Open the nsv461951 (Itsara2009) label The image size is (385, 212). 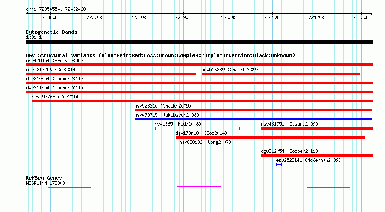289,124
